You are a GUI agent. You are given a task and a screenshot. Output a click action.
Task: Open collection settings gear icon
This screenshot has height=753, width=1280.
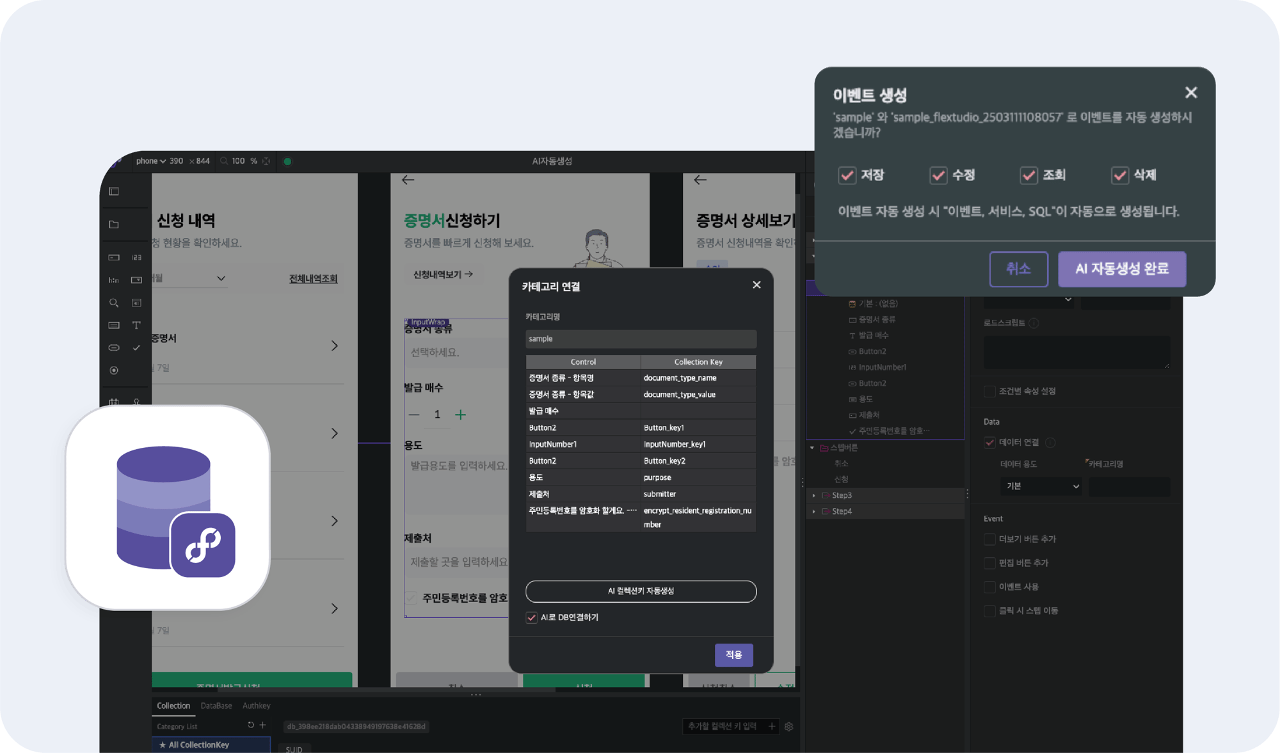coord(788,727)
